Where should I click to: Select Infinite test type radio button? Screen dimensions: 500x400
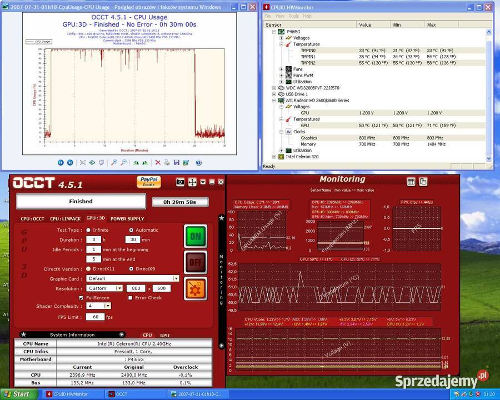(x=88, y=230)
